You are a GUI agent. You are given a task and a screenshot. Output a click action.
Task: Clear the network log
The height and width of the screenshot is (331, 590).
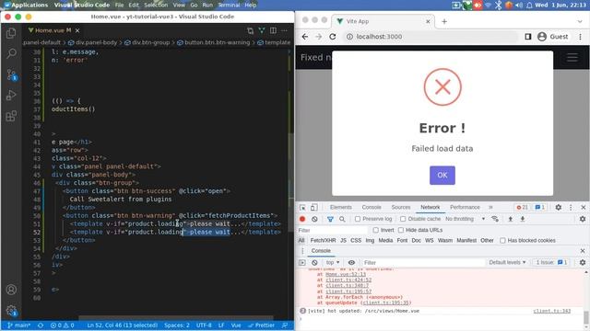tap(314, 219)
